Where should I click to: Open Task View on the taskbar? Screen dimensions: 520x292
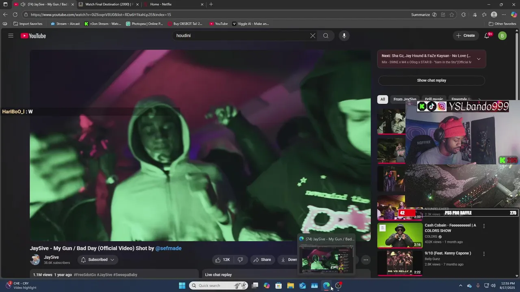click(255, 286)
